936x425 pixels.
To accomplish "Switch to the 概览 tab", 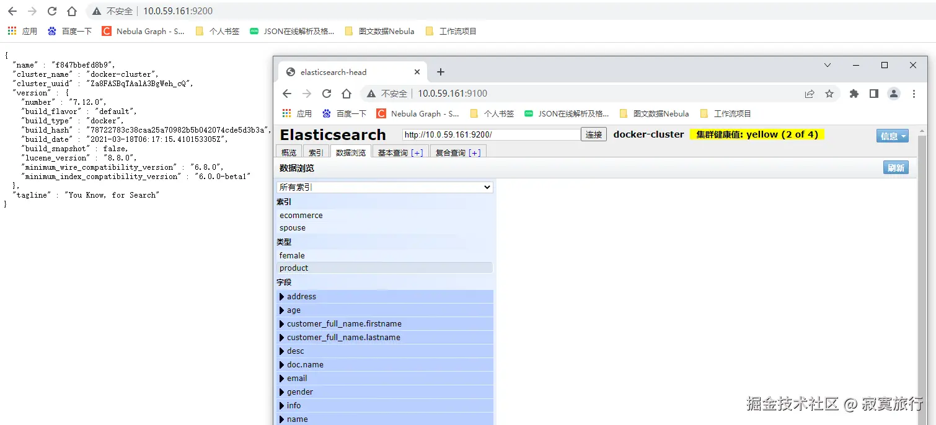I will click(x=288, y=152).
